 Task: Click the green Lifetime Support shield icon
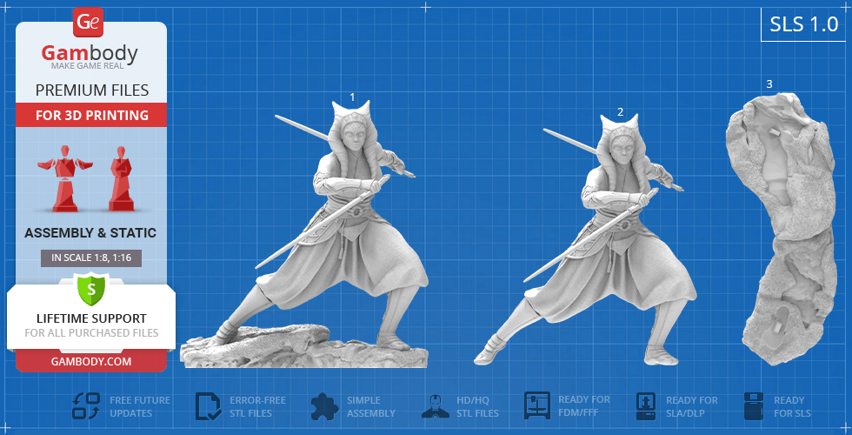click(90, 288)
